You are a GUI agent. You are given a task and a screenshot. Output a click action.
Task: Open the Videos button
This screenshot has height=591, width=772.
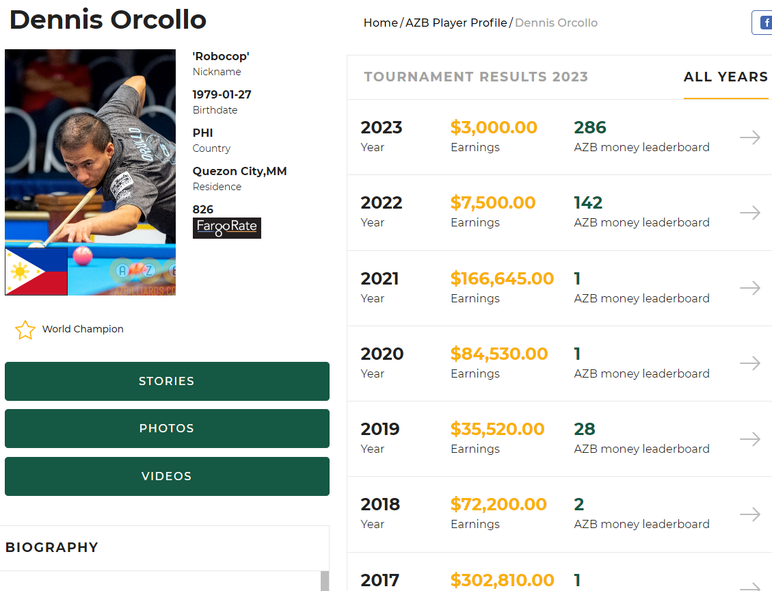point(167,476)
